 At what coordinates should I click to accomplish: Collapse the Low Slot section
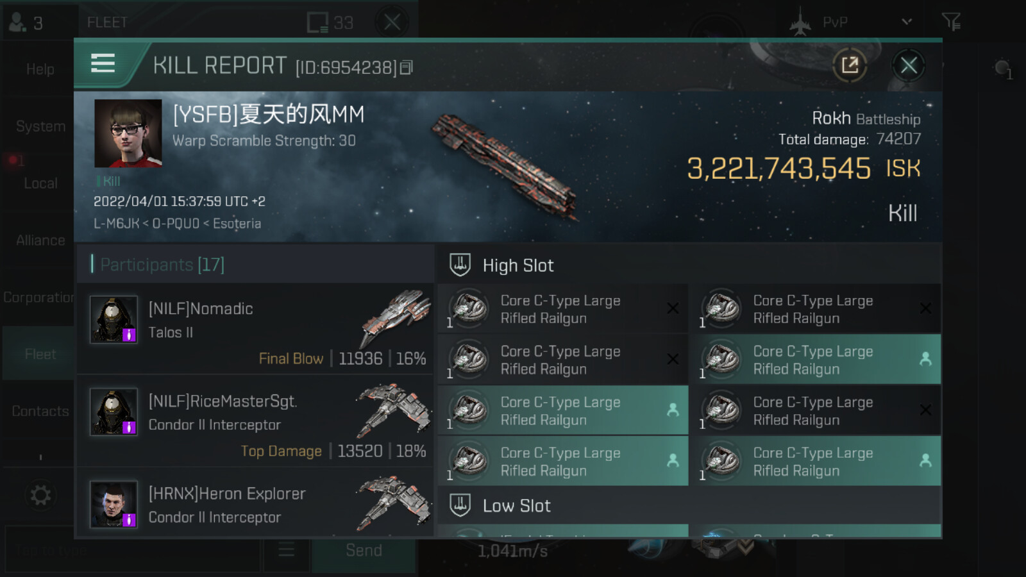(x=689, y=505)
